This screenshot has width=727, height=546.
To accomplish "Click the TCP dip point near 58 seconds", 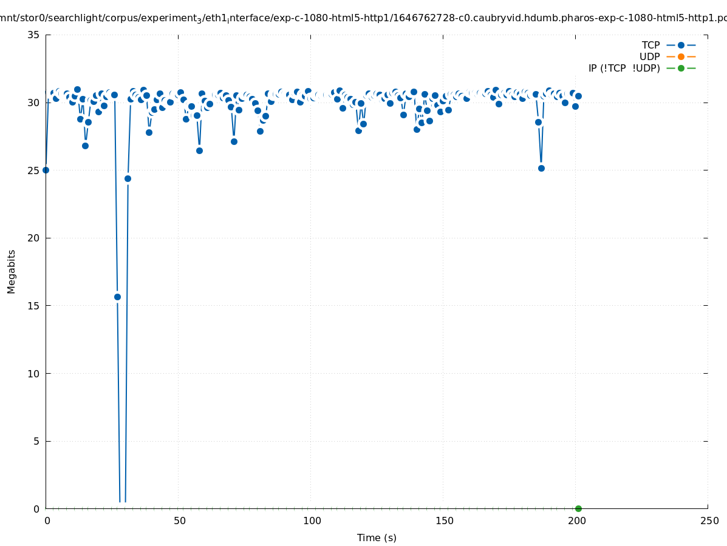I will click(199, 150).
